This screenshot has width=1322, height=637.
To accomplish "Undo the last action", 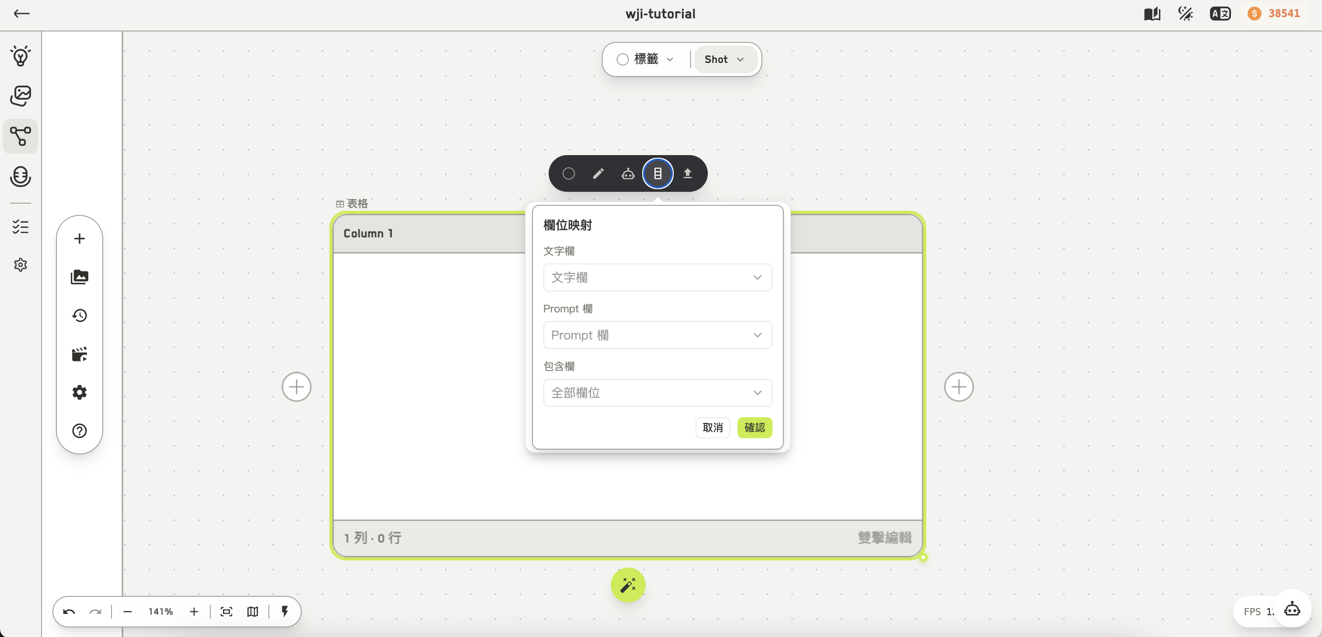I will click(69, 612).
